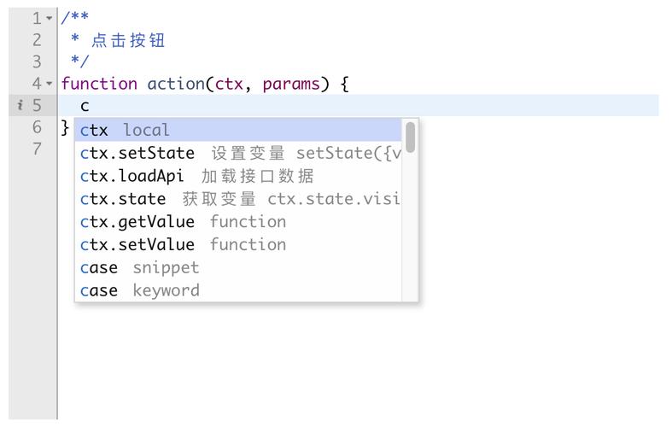Select the case snippet suggestion
This screenshot has height=427, width=672.
coord(238,267)
